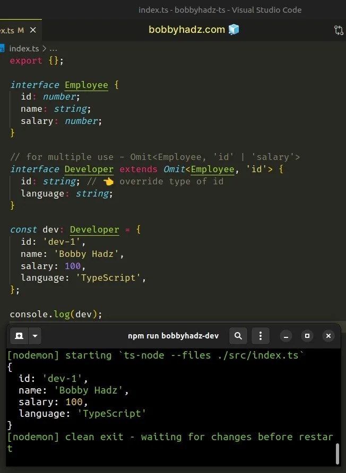This screenshot has width=346, height=473.
Task: Click the "language: 'TypeScript'" terminal output
Action: click(x=82, y=413)
